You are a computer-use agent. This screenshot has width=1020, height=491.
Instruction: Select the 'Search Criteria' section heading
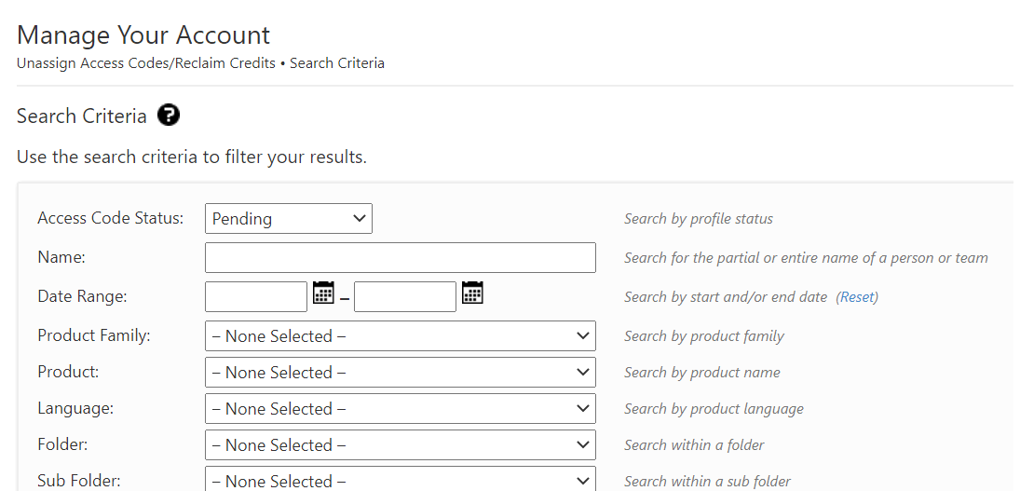(81, 116)
